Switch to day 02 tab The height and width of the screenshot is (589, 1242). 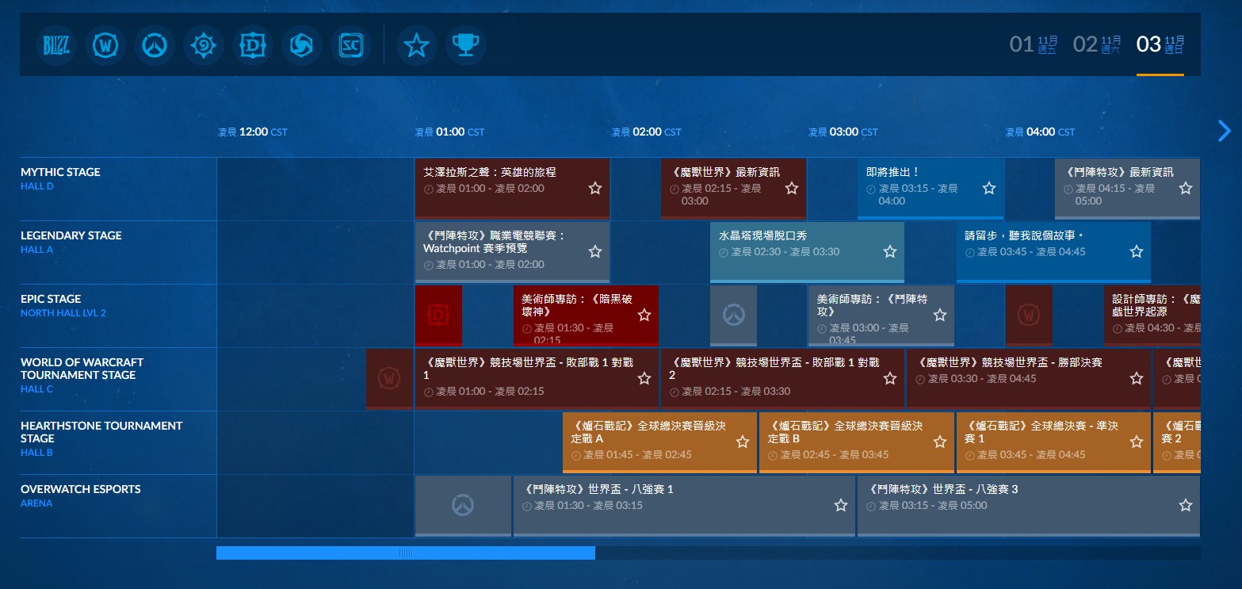click(x=1097, y=44)
